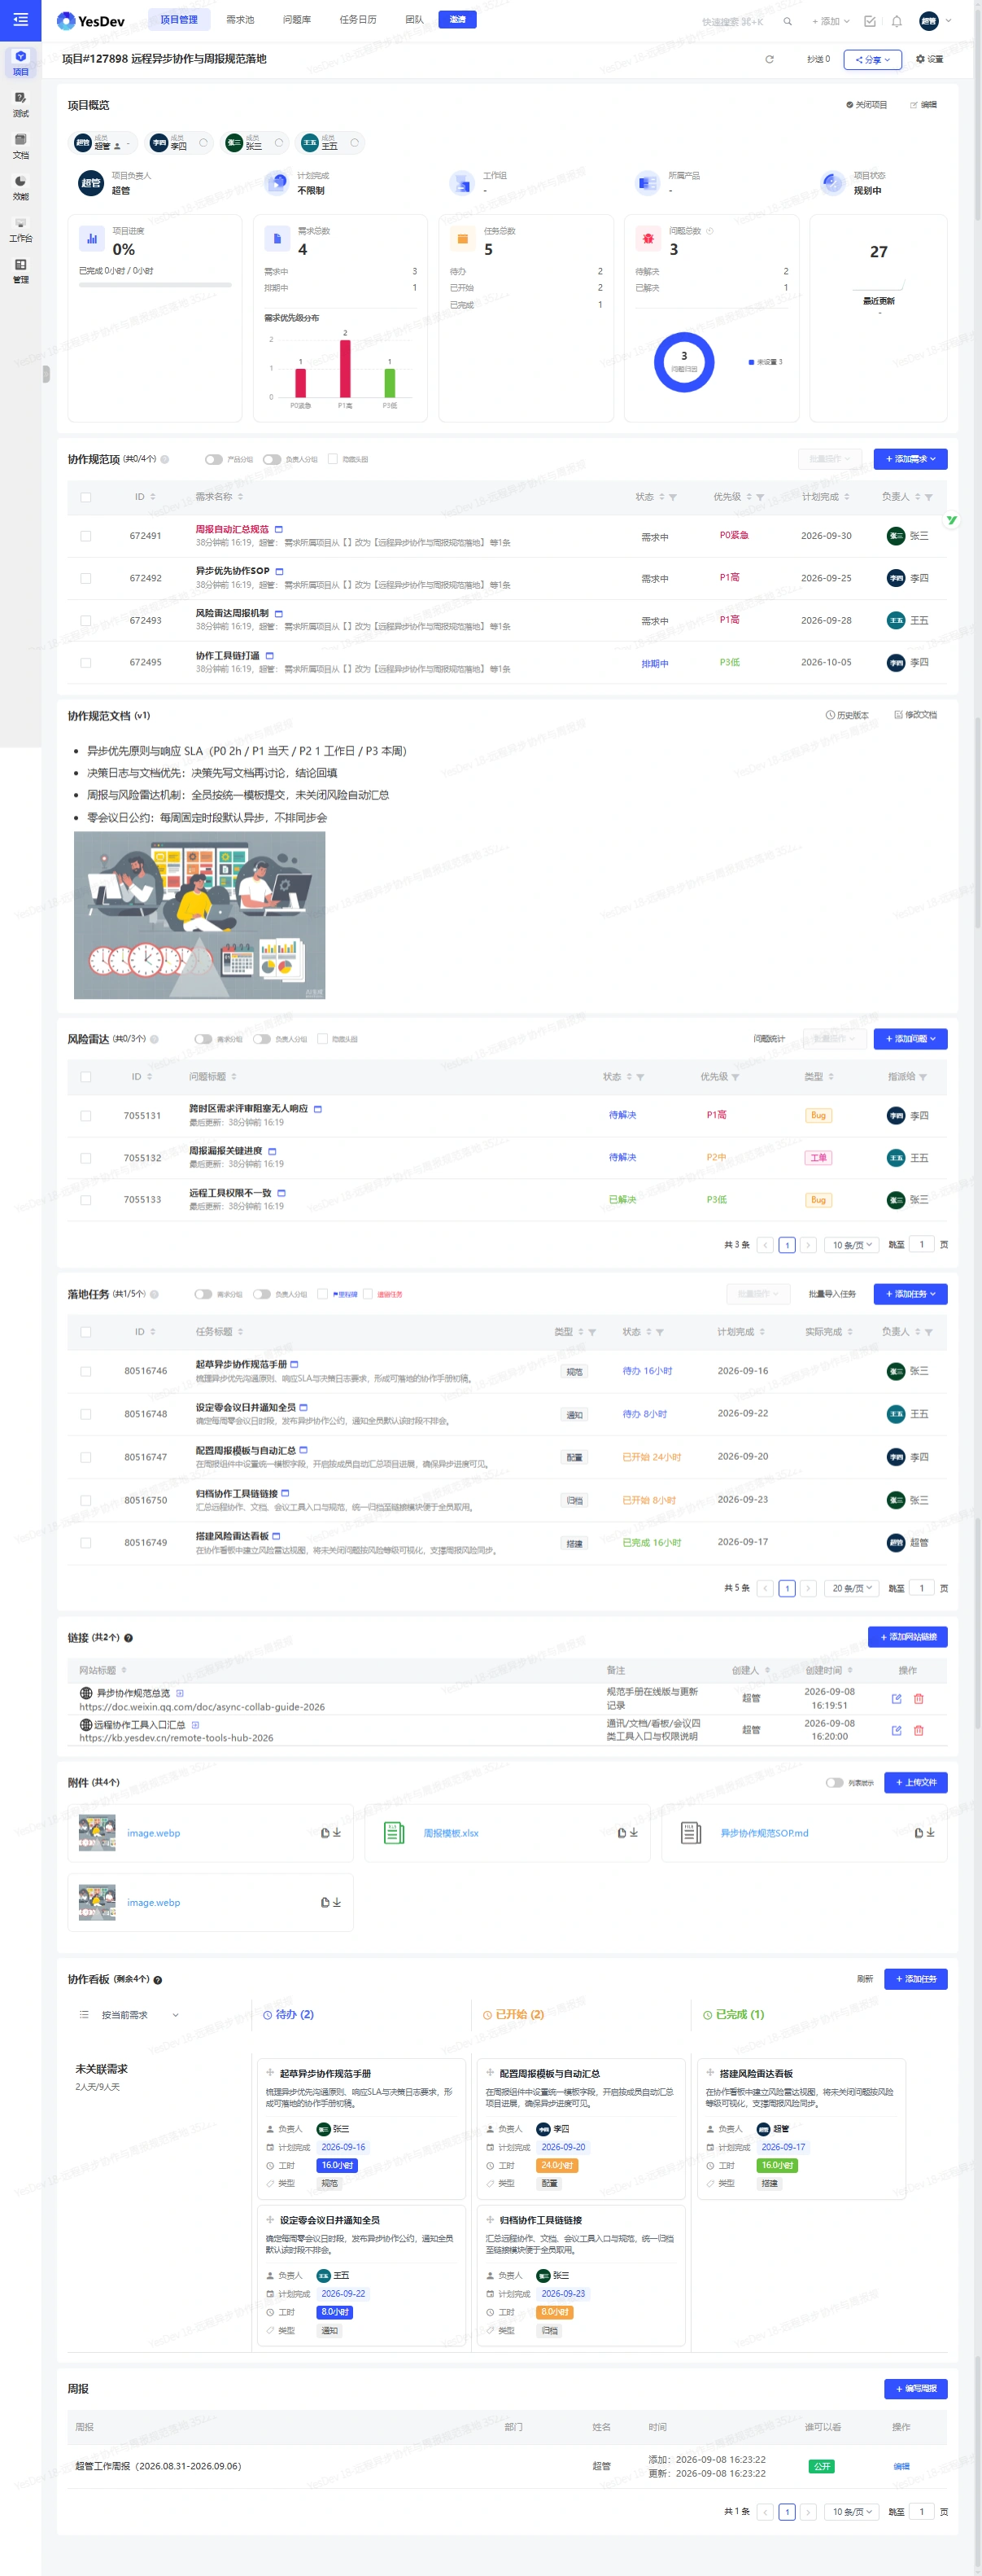Click the help icon next to 协作规范项
982x2576 pixels.
pyautogui.click(x=165, y=459)
